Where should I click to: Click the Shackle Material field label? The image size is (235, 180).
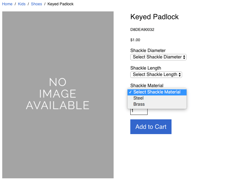tap(147, 85)
